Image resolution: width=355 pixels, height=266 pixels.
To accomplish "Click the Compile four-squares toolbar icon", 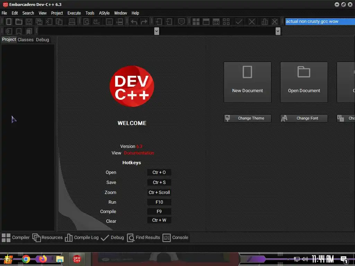I will 196,22.
